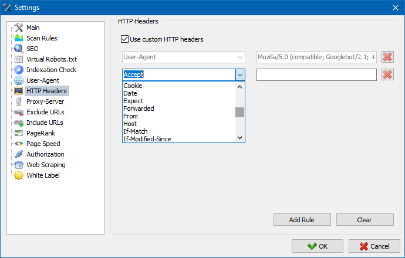Viewport: 405px width, 258px height.
Task: Click the Main settings tools icon
Action: tap(19, 28)
